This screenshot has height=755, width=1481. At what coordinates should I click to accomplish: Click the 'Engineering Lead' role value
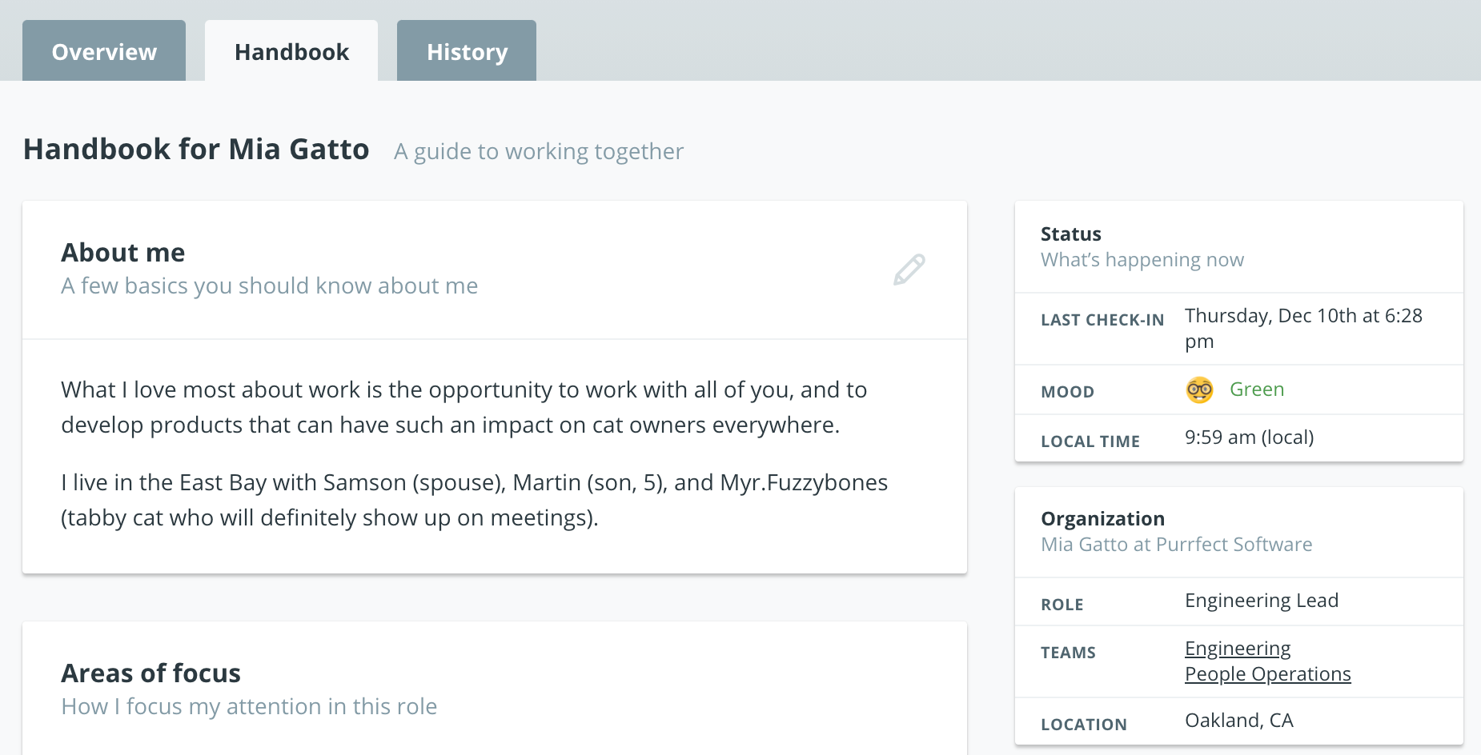1262,601
